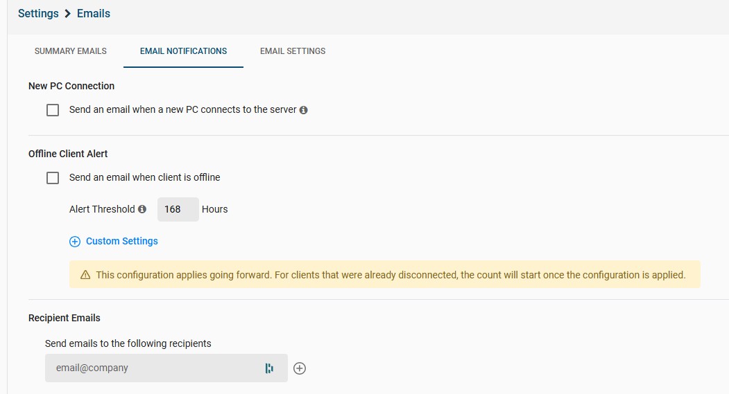Click the autofill icon inside the email field
This screenshot has height=394, width=729.
[269, 368]
